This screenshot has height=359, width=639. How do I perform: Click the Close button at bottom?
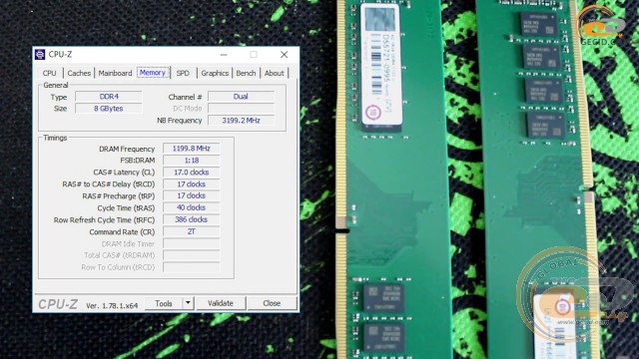point(272,303)
